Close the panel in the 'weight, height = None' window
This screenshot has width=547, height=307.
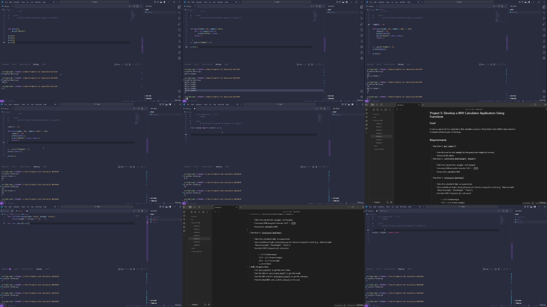point(510,269)
